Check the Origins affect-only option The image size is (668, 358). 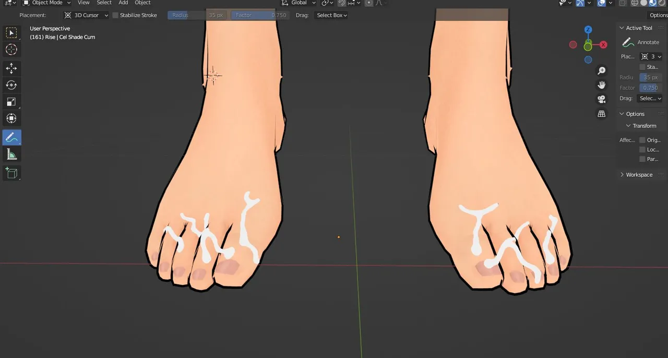(642, 140)
